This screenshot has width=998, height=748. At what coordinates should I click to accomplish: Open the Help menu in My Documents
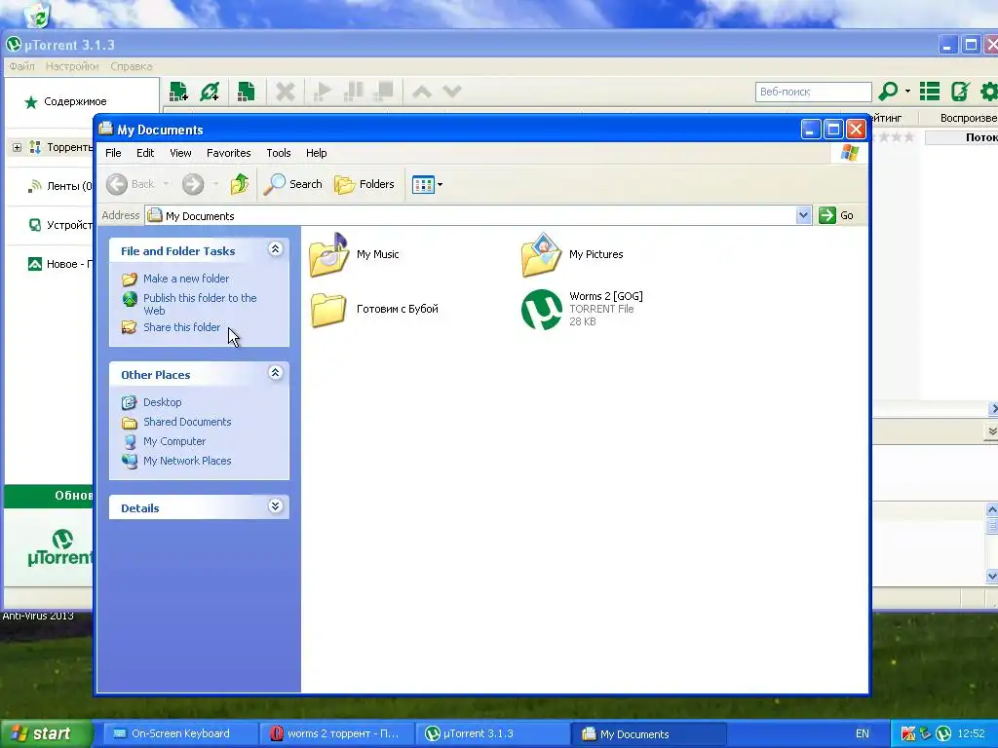pos(316,153)
